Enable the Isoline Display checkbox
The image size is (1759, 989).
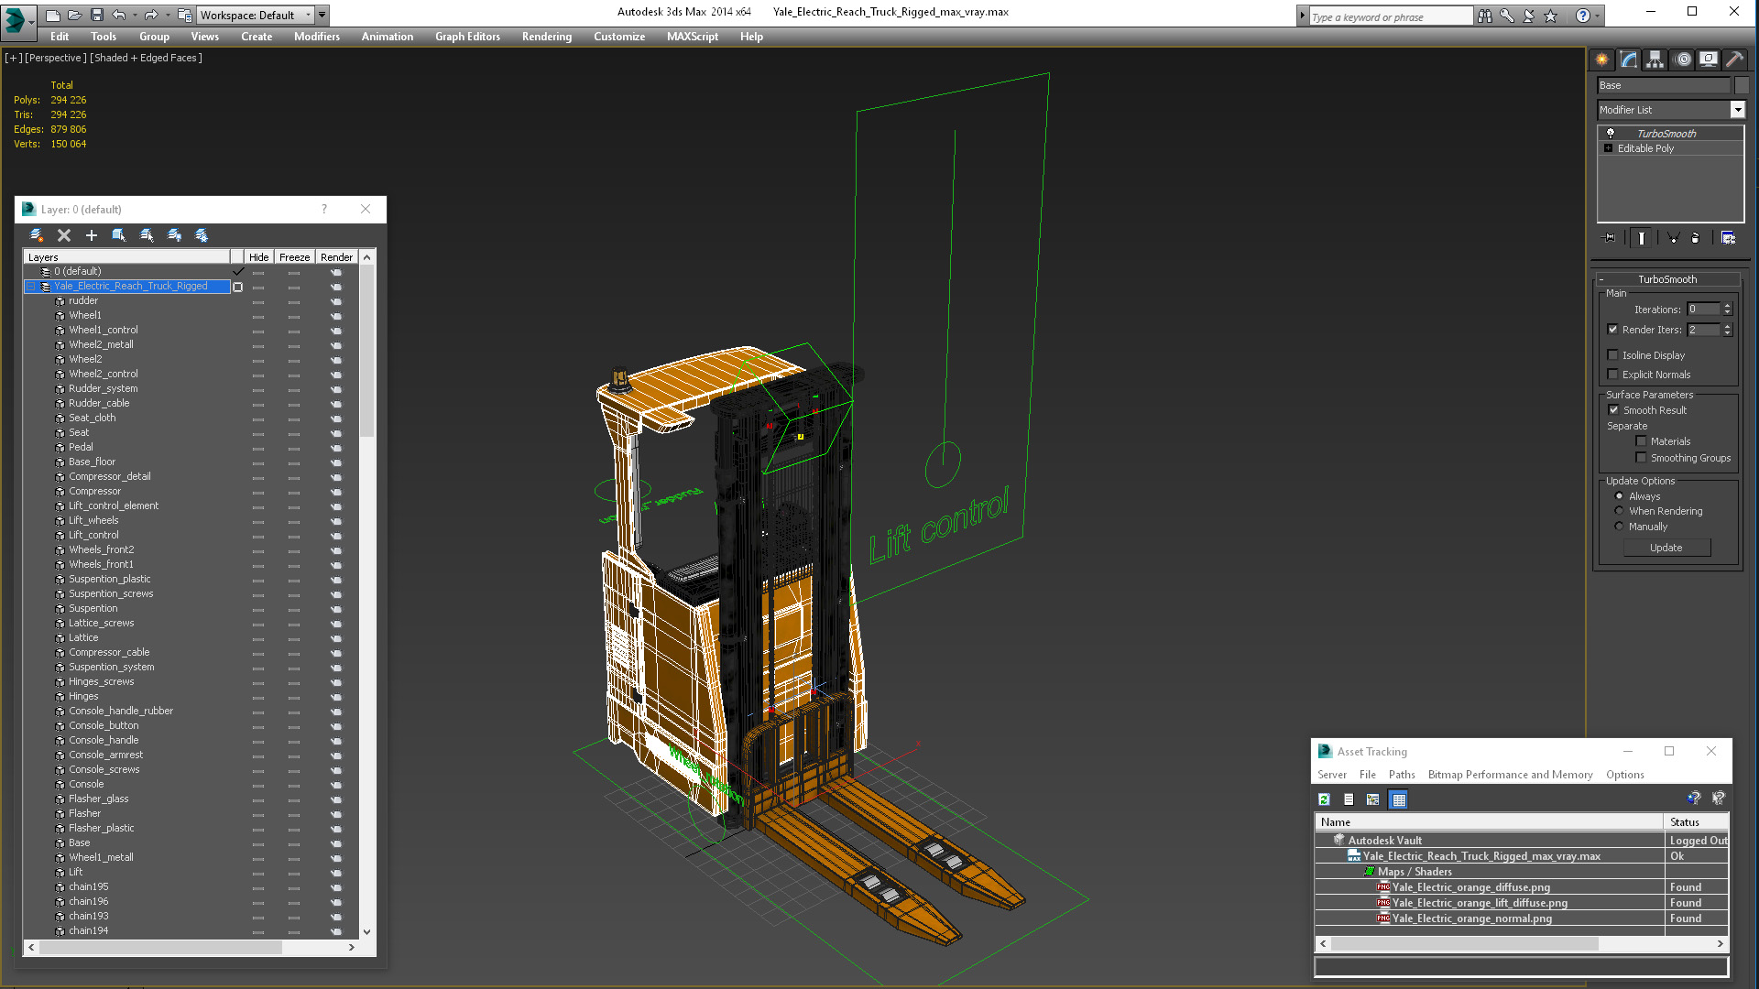(1612, 355)
